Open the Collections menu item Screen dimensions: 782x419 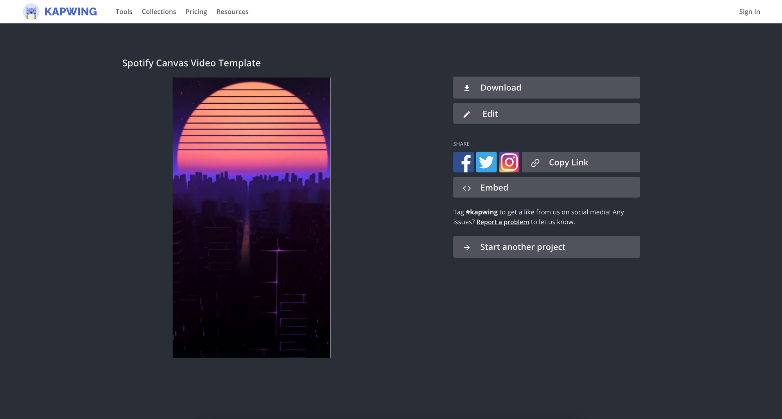159,12
